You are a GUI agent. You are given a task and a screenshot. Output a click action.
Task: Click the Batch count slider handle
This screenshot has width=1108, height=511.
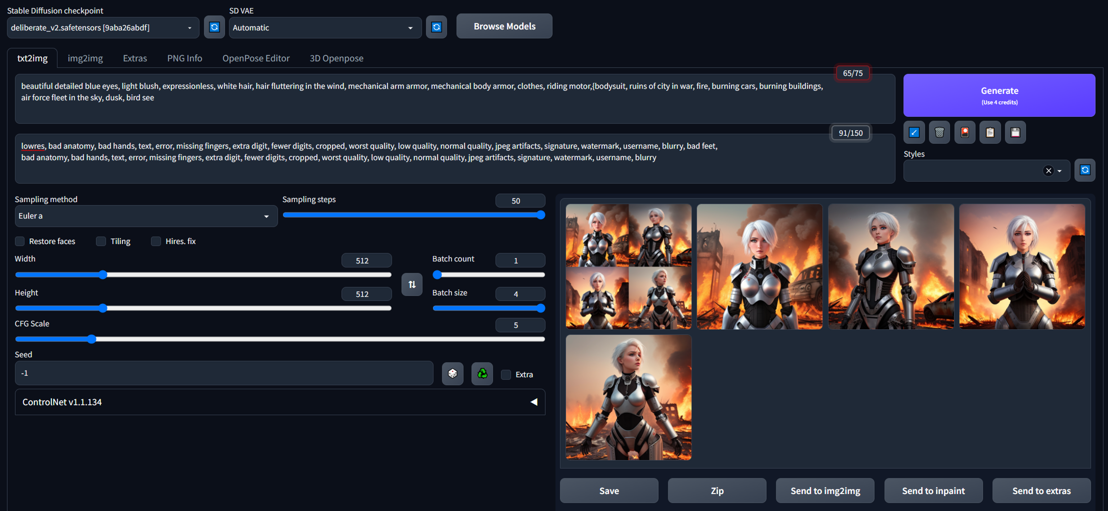437,275
